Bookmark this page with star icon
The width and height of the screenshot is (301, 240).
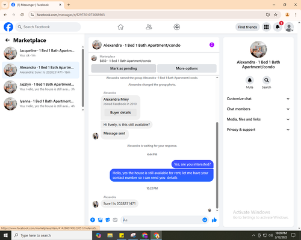point(276,15)
